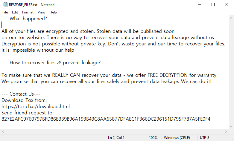Click the 100% zoom level in status bar
Viewport: 234px width, 141px height.
coord(153,138)
